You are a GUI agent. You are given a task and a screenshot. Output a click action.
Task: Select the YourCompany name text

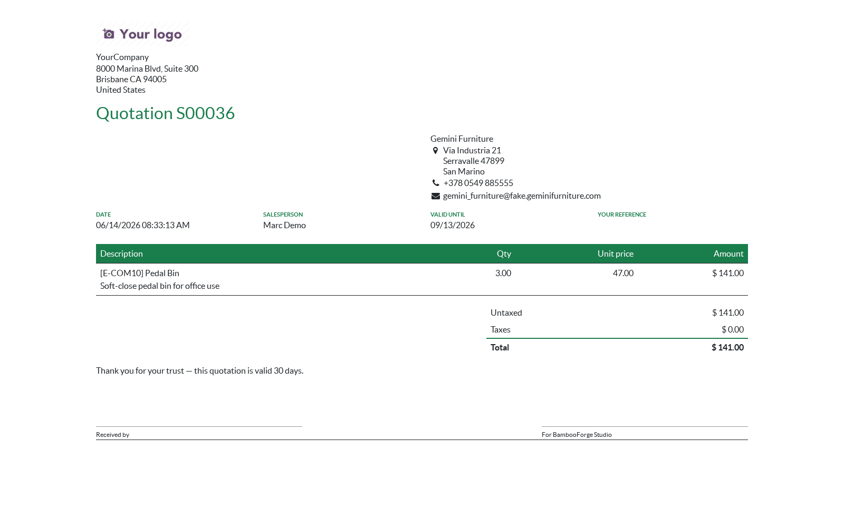(122, 57)
